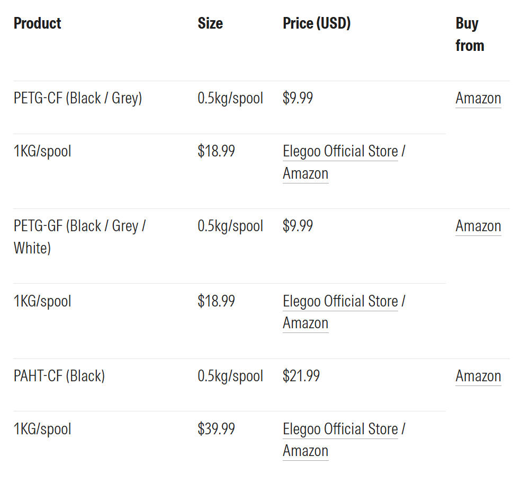
Task: Click the Size column header
Action: point(210,24)
